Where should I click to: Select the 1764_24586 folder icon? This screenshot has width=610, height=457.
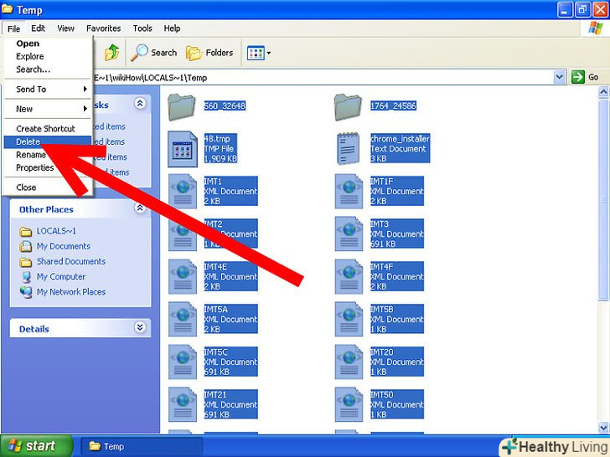tap(348, 106)
